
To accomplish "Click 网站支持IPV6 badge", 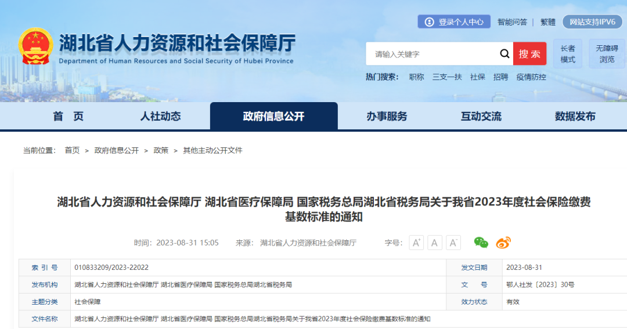I will click(593, 21).
